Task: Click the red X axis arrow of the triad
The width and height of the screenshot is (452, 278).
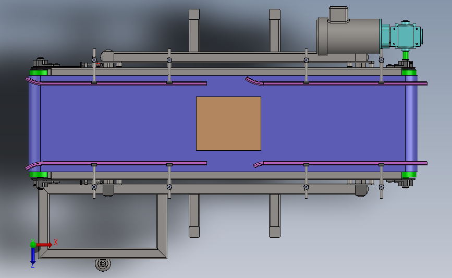Action: [45, 245]
